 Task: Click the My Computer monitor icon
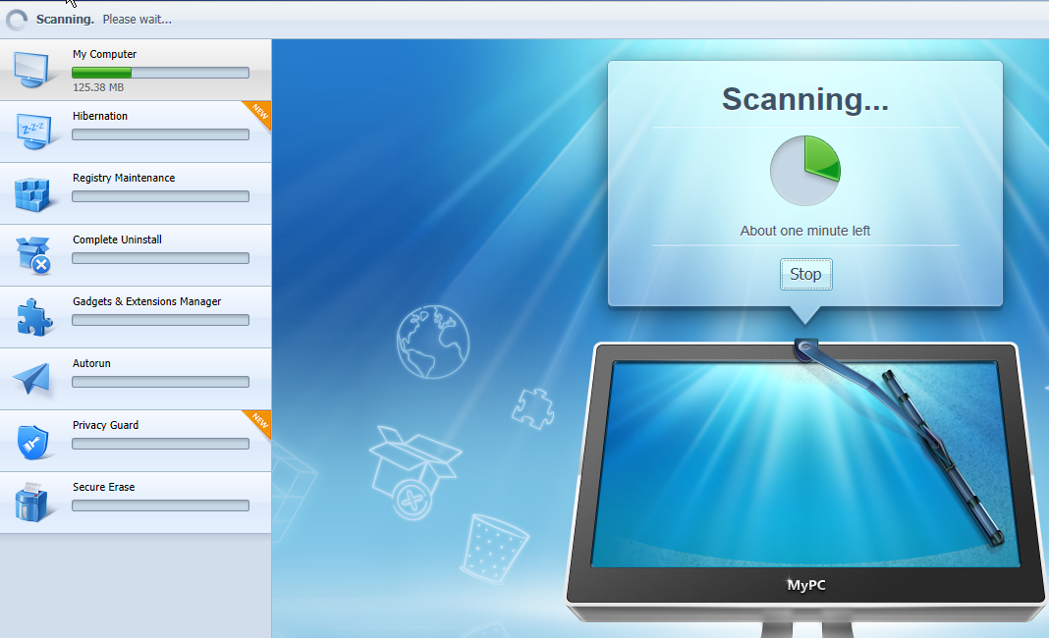pos(31,70)
